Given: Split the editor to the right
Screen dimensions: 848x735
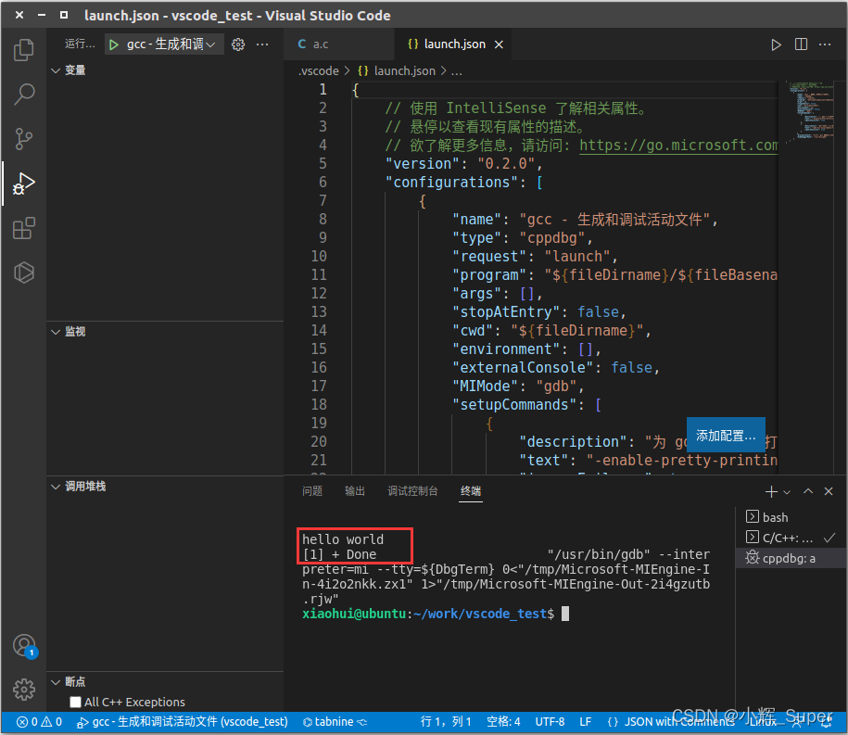Looking at the screenshot, I should [801, 44].
